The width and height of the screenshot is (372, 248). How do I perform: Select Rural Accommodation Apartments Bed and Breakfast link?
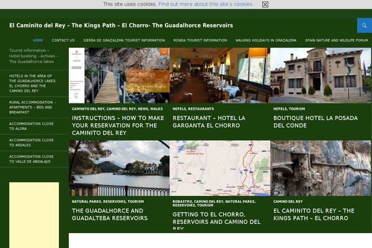point(32,107)
